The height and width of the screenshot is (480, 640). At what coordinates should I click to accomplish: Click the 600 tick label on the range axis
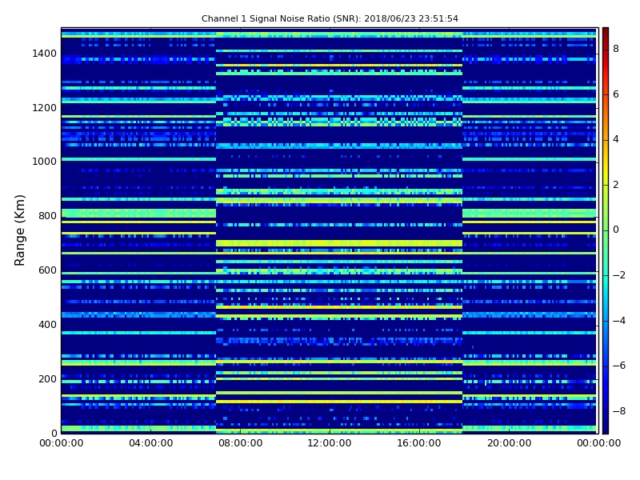coord(47,270)
